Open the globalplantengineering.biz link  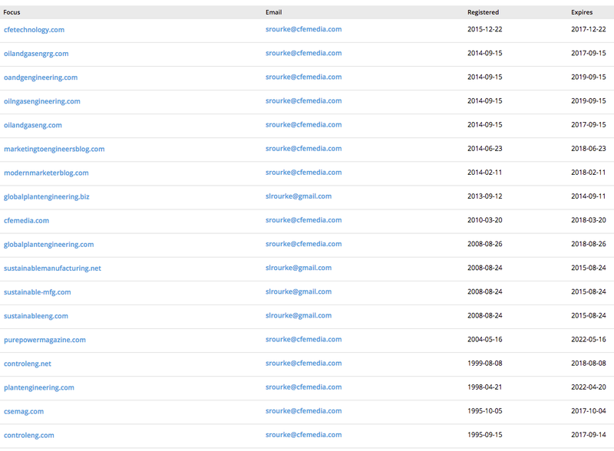(x=47, y=197)
